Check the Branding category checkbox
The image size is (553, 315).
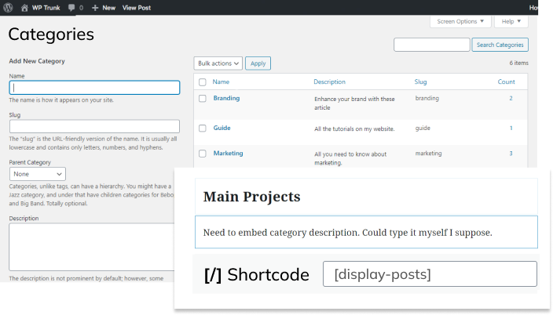pos(202,99)
